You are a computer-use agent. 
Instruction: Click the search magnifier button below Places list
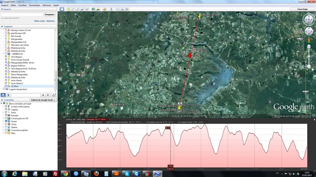[3, 95]
